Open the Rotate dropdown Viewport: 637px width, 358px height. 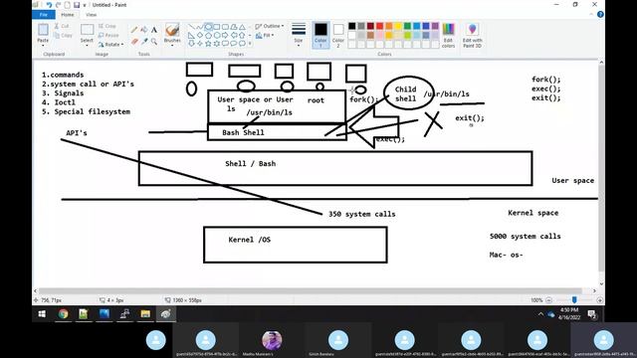(110, 44)
